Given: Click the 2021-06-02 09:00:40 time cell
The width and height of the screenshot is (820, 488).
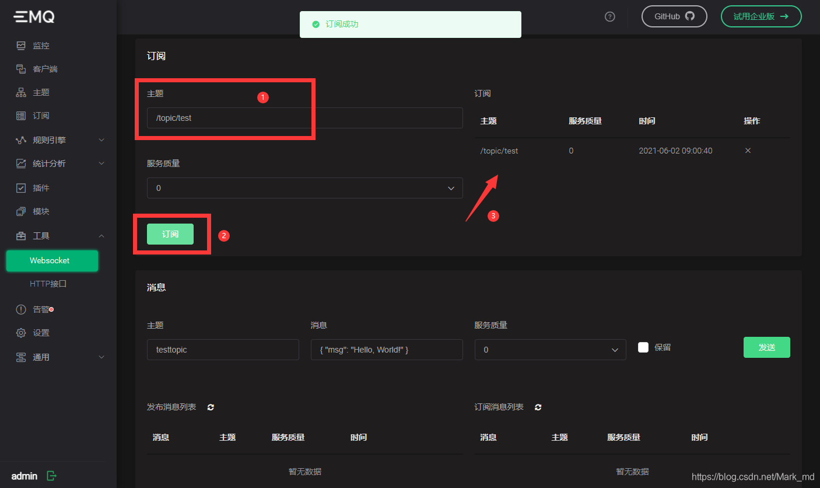Looking at the screenshot, I should tap(675, 151).
